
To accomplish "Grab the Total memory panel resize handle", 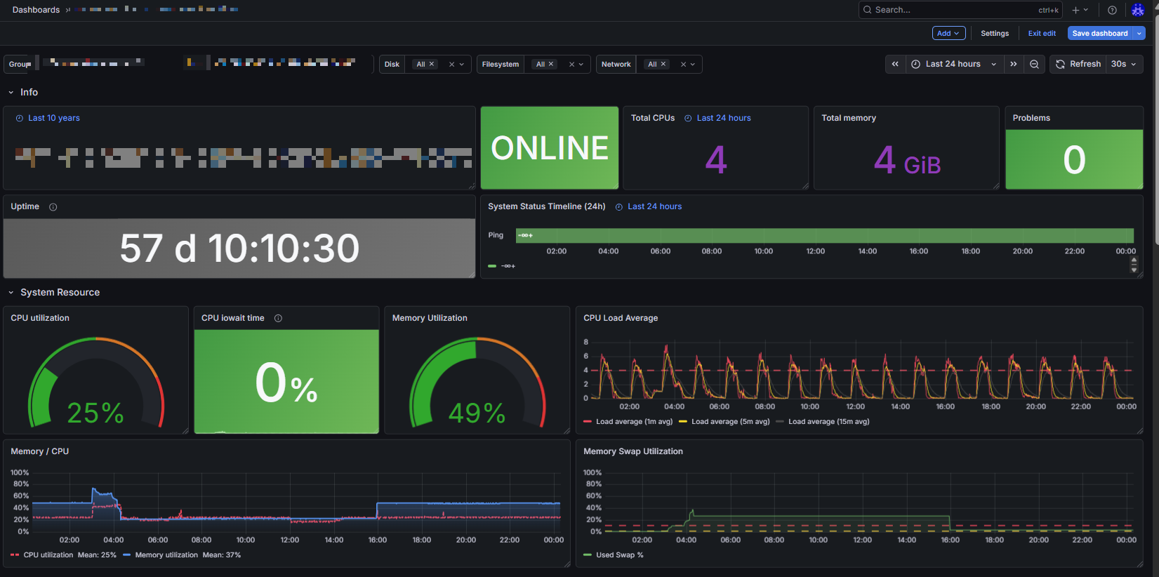I will 996,186.
